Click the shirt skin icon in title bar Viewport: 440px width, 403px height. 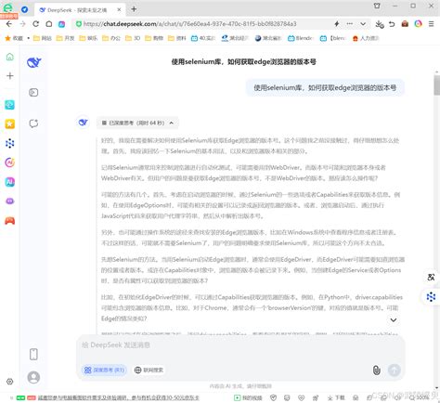(x=377, y=6)
